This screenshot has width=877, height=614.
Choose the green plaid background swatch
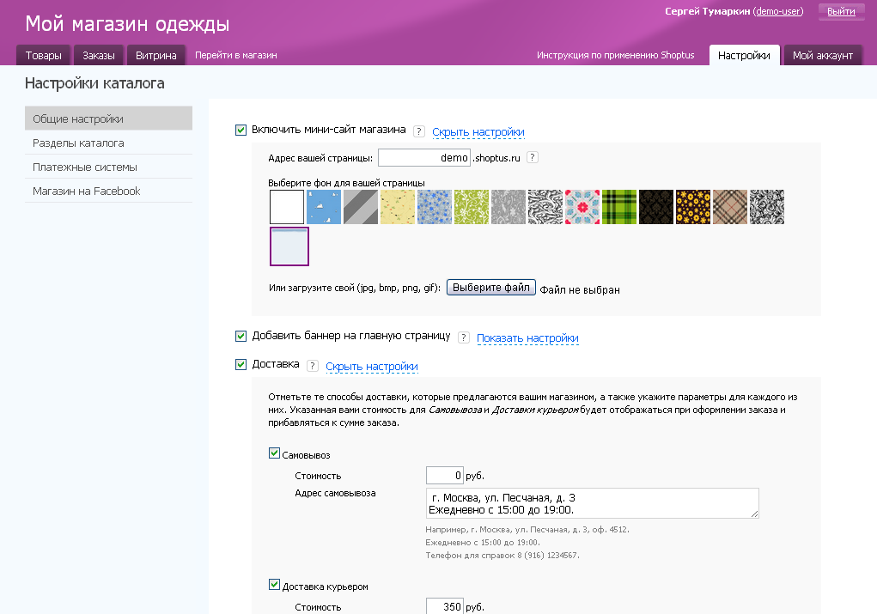pyautogui.click(x=619, y=207)
